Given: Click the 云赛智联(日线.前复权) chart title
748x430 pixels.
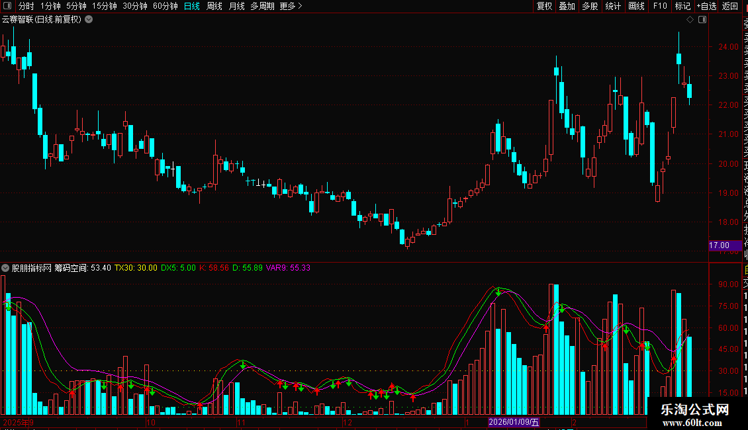Looking at the screenshot, I should [x=42, y=20].
